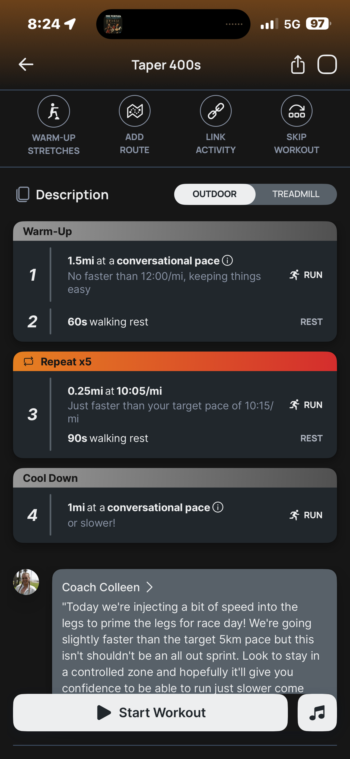This screenshot has width=350, height=759.
Task: Tap the share workout icon
Action: (298, 65)
